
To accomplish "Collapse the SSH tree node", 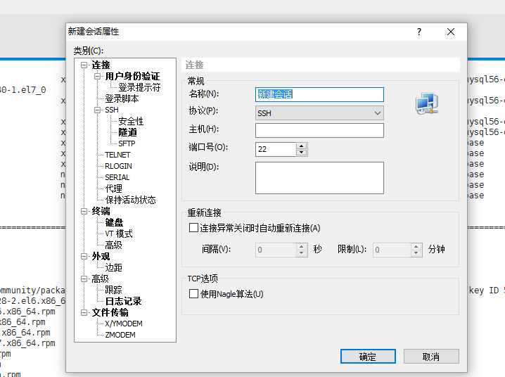I will [x=97, y=110].
